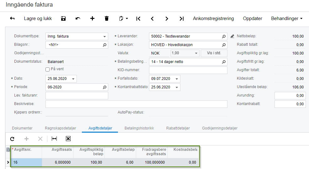Add new record with plus icon

[92, 18]
